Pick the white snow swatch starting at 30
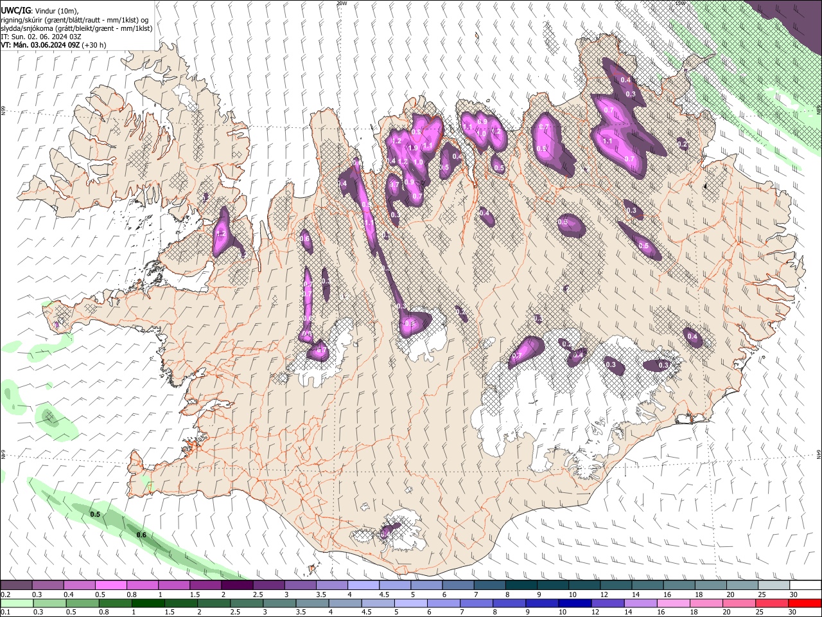This screenshot has width=822, height=617. [x=805, y=586]
